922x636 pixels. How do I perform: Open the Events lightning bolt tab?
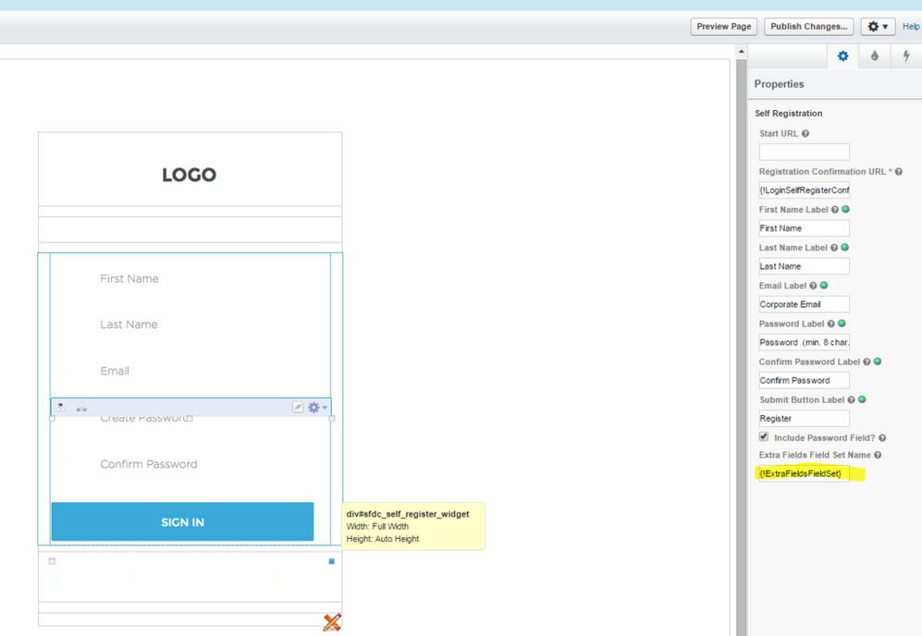(x=906, y=56)
